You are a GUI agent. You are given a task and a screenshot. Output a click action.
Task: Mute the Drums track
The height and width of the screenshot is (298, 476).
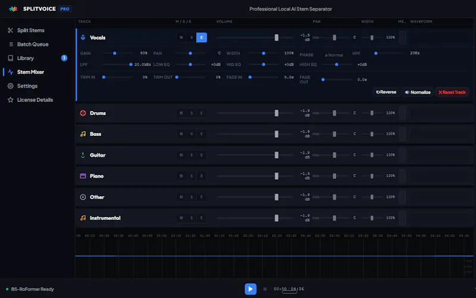pyautogui.click(x=181, y=113)
